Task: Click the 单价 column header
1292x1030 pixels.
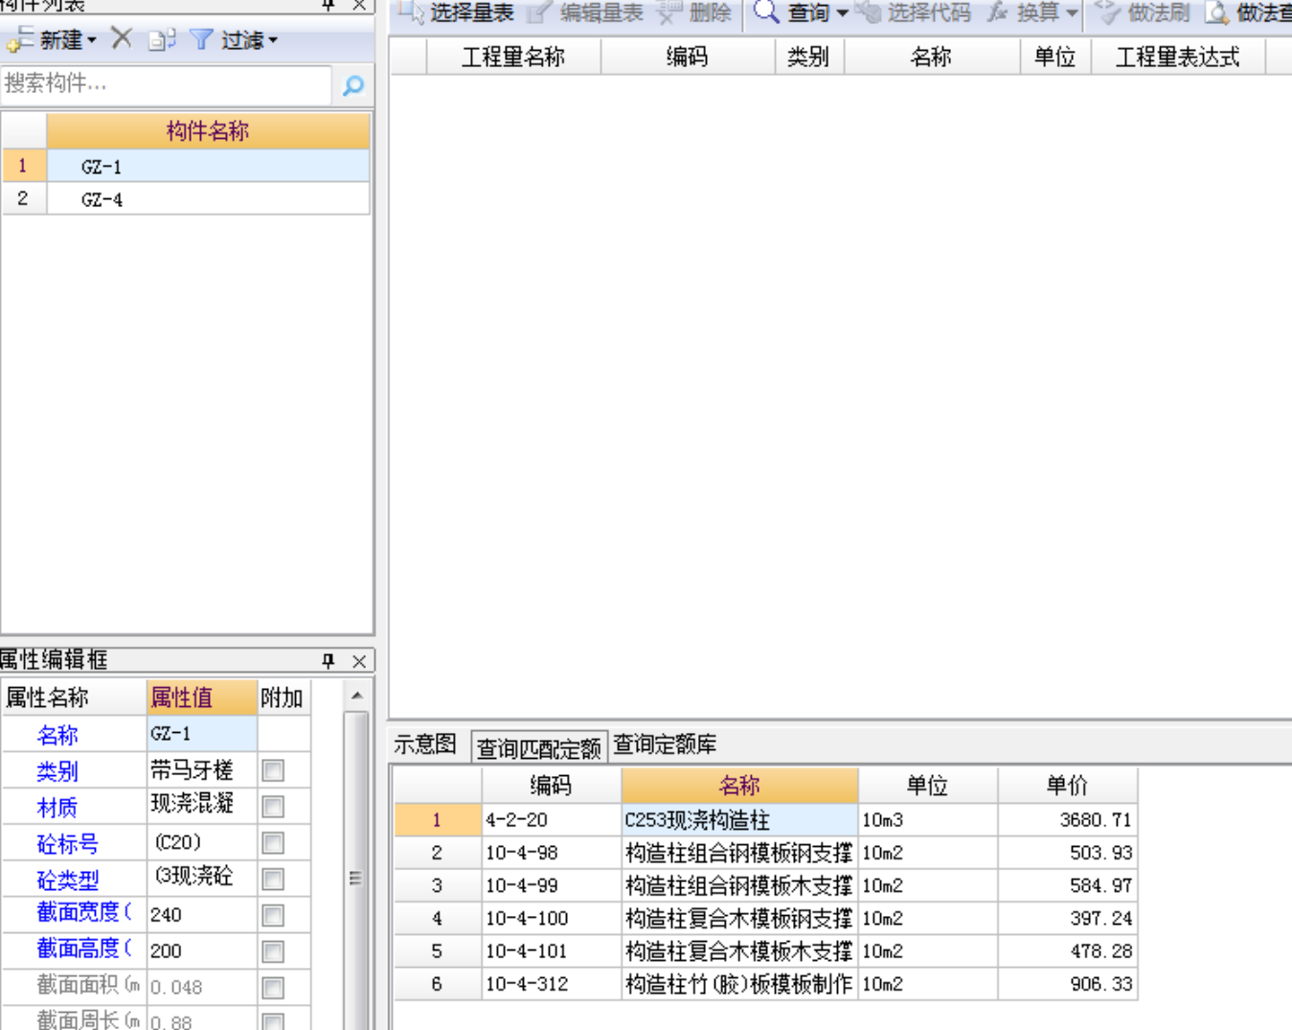Action: tap(1067, 786)
